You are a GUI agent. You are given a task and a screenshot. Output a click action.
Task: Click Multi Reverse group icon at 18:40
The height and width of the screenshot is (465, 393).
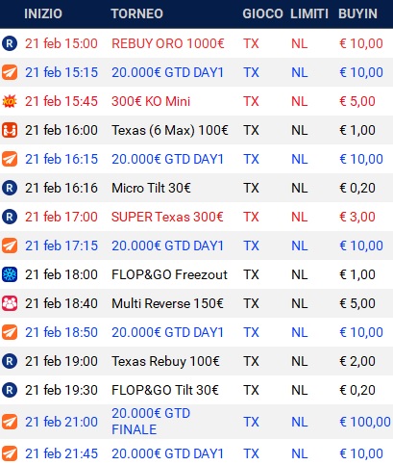tap(10, 303)
